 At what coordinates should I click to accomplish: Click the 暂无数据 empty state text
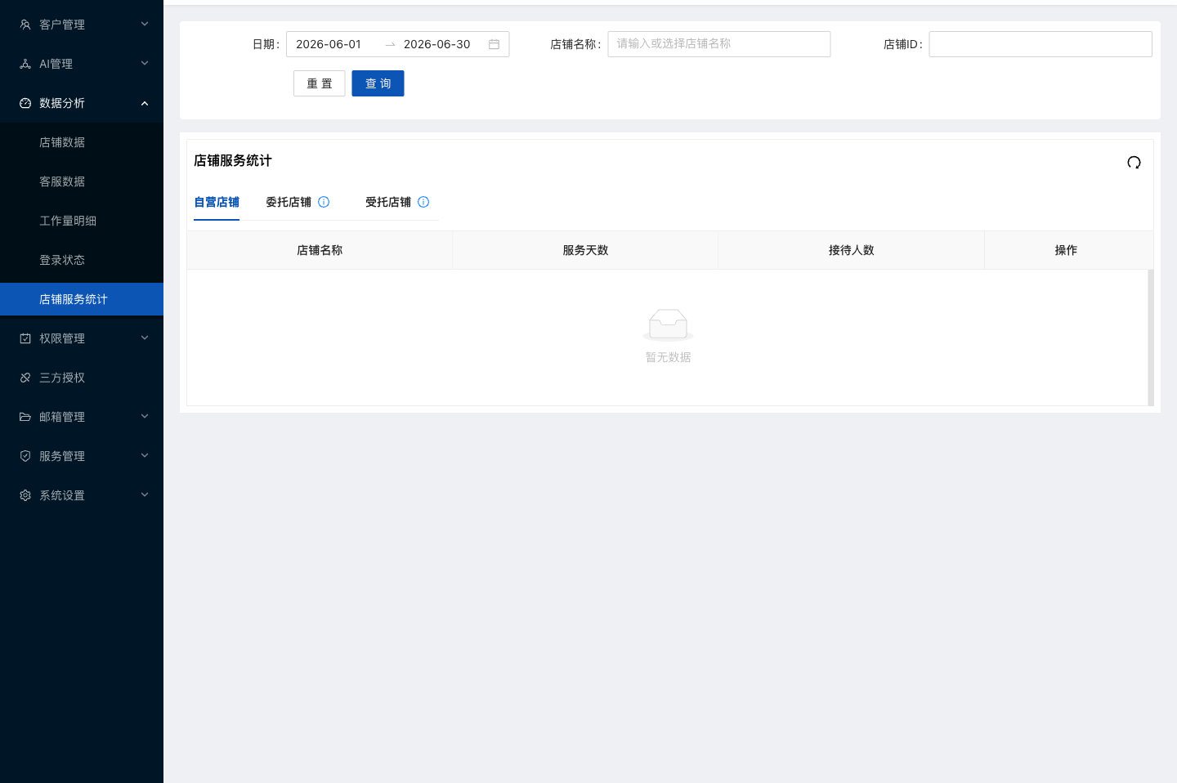pos(669,357)
